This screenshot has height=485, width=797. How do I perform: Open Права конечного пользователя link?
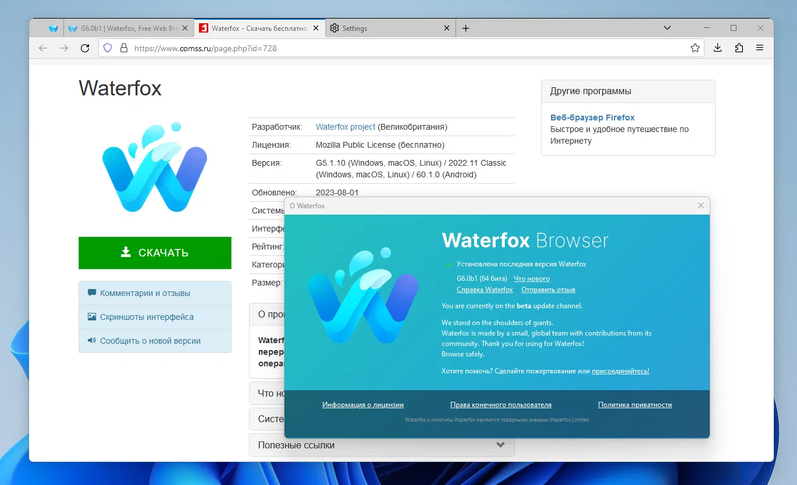point(501,405)
